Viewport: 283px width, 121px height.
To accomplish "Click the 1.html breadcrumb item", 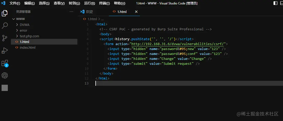I will click(93, 19).
